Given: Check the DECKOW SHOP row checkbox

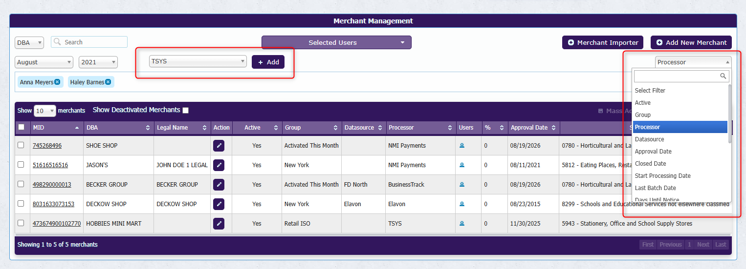Looking at the screenshot, I should click(21, 204).
